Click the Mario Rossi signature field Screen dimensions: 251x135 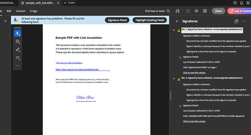(86, 98)
